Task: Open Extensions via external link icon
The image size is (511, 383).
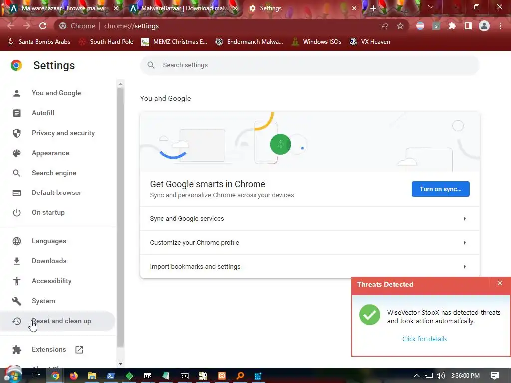Action: (x=79, y=350)
